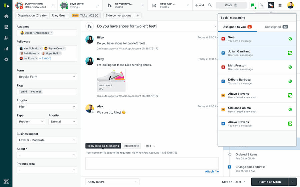Remove Kim Schmitt from followers
300x187 pixels.
pos(41,48)
